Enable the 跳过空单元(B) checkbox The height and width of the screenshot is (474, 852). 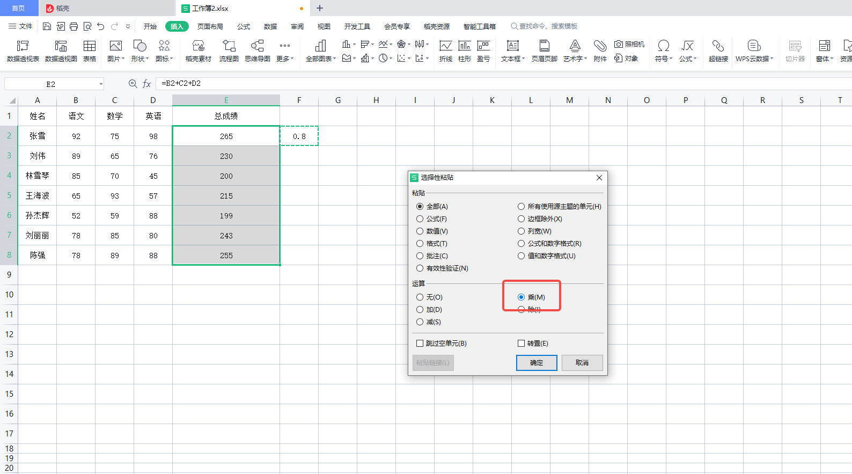pos(420,344)
